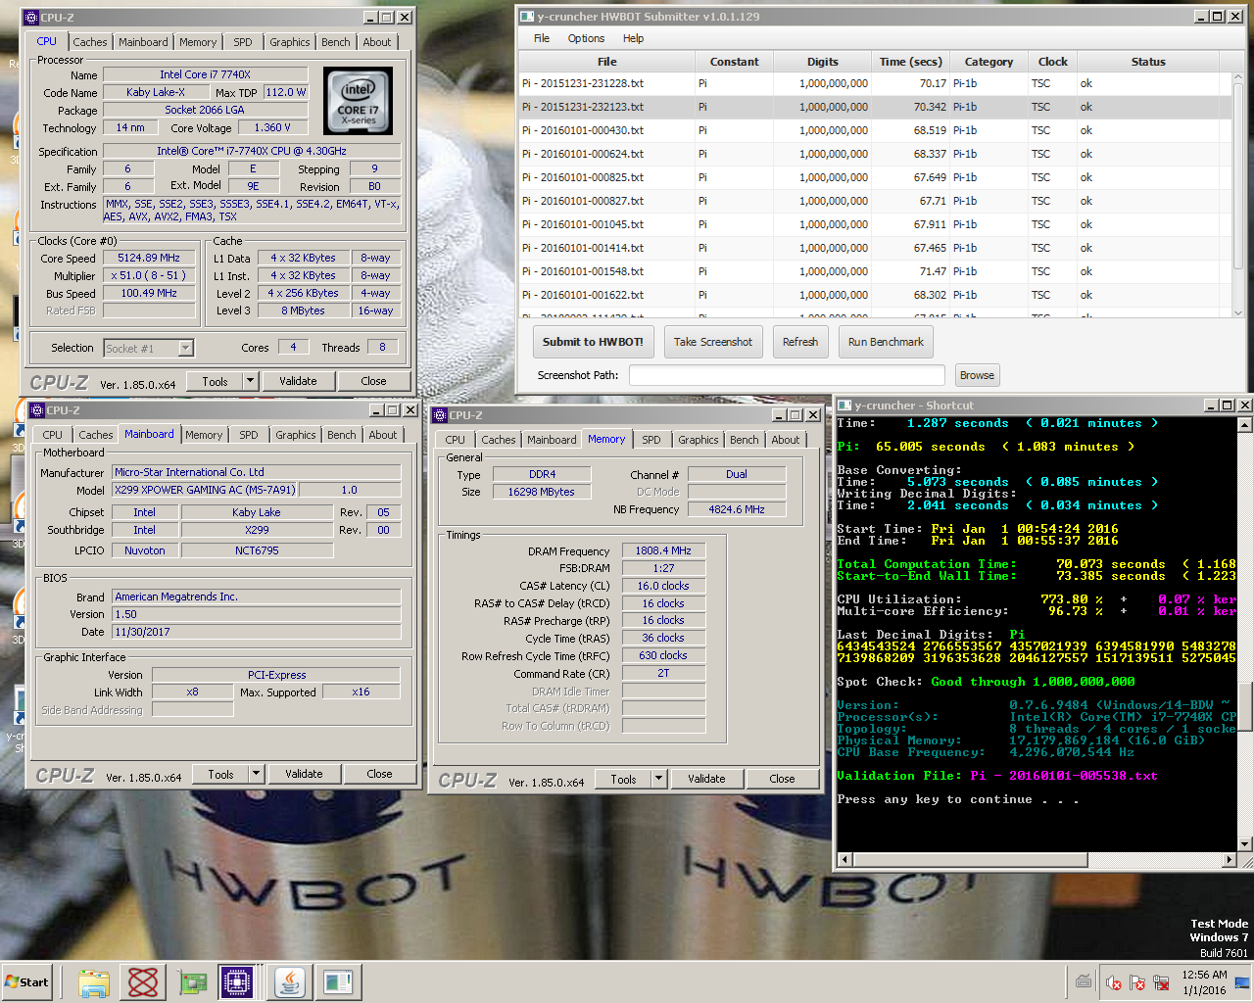
Task: Click y-cruncher HWBOT Submitter title icon
Action: 527,17
